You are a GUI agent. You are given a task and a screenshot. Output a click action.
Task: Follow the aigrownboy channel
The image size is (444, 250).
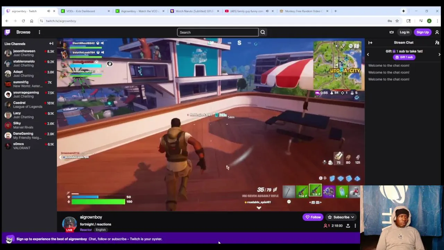(313, 217)
